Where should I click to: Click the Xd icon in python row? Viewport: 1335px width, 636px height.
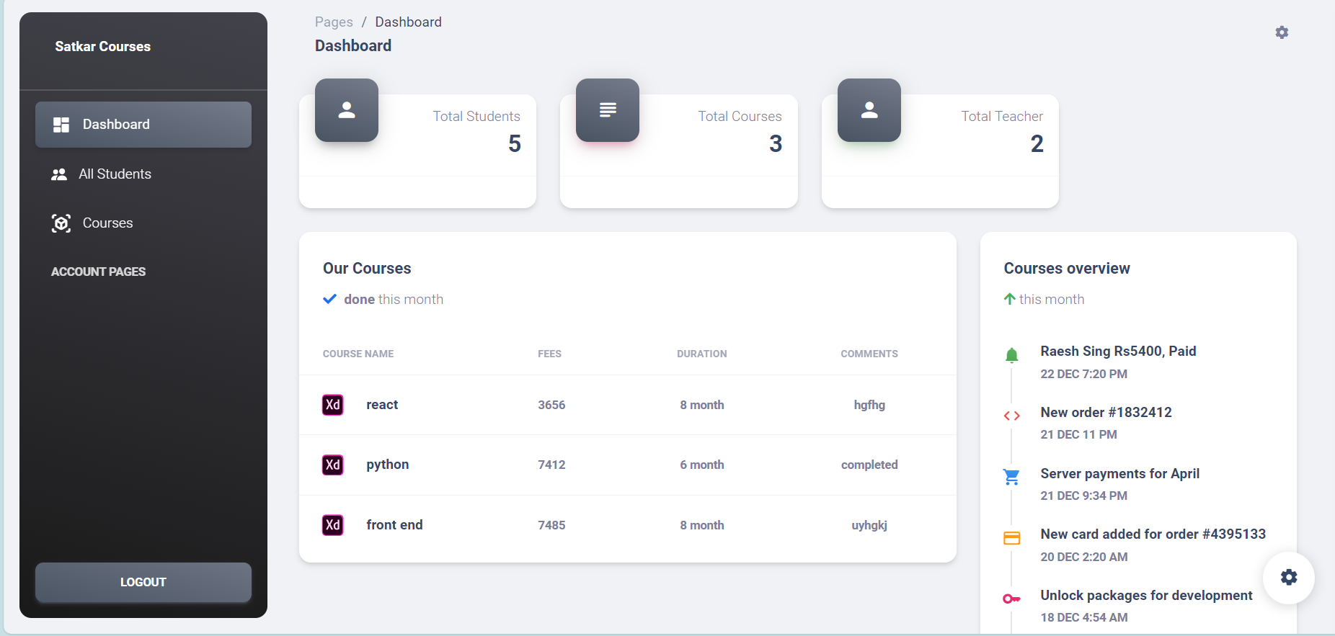[332, 465]
